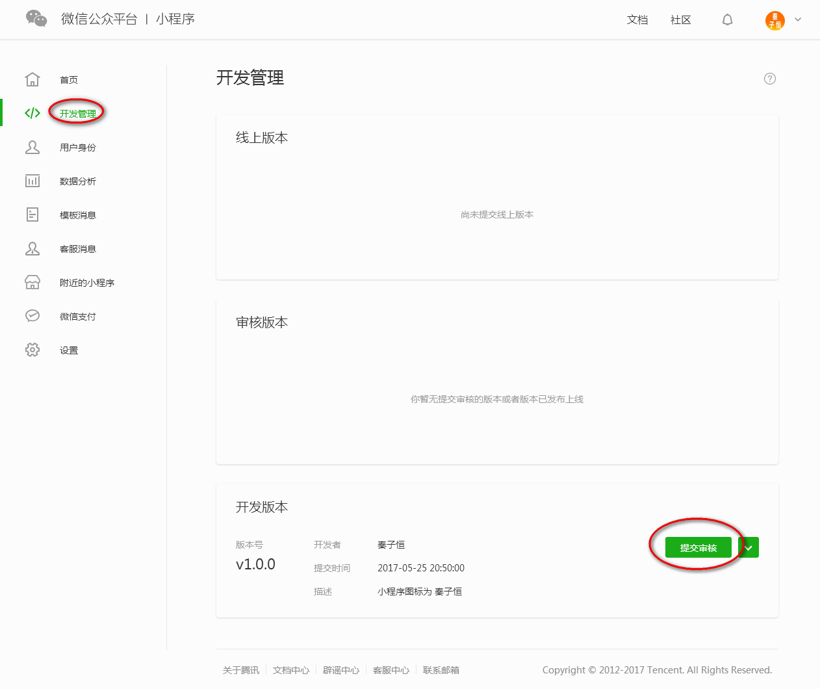
Task: Click the person icon for 用户身份
Action: point(32,147)
